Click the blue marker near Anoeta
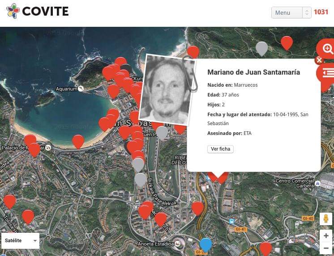 tap(206, 244)
